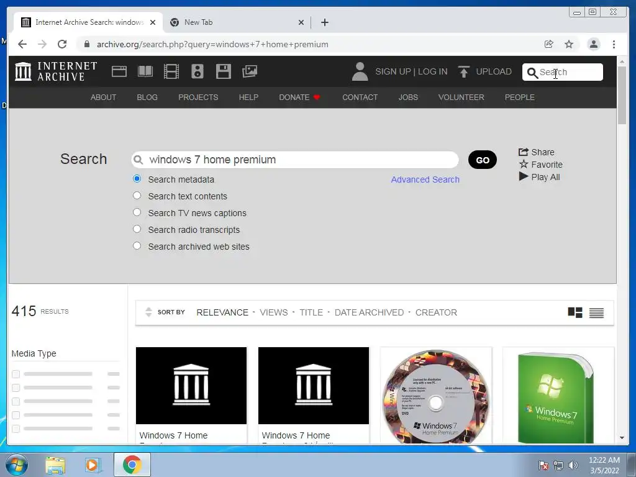Bookmark this page with star

pyautogui.click(x=569, y=44)
